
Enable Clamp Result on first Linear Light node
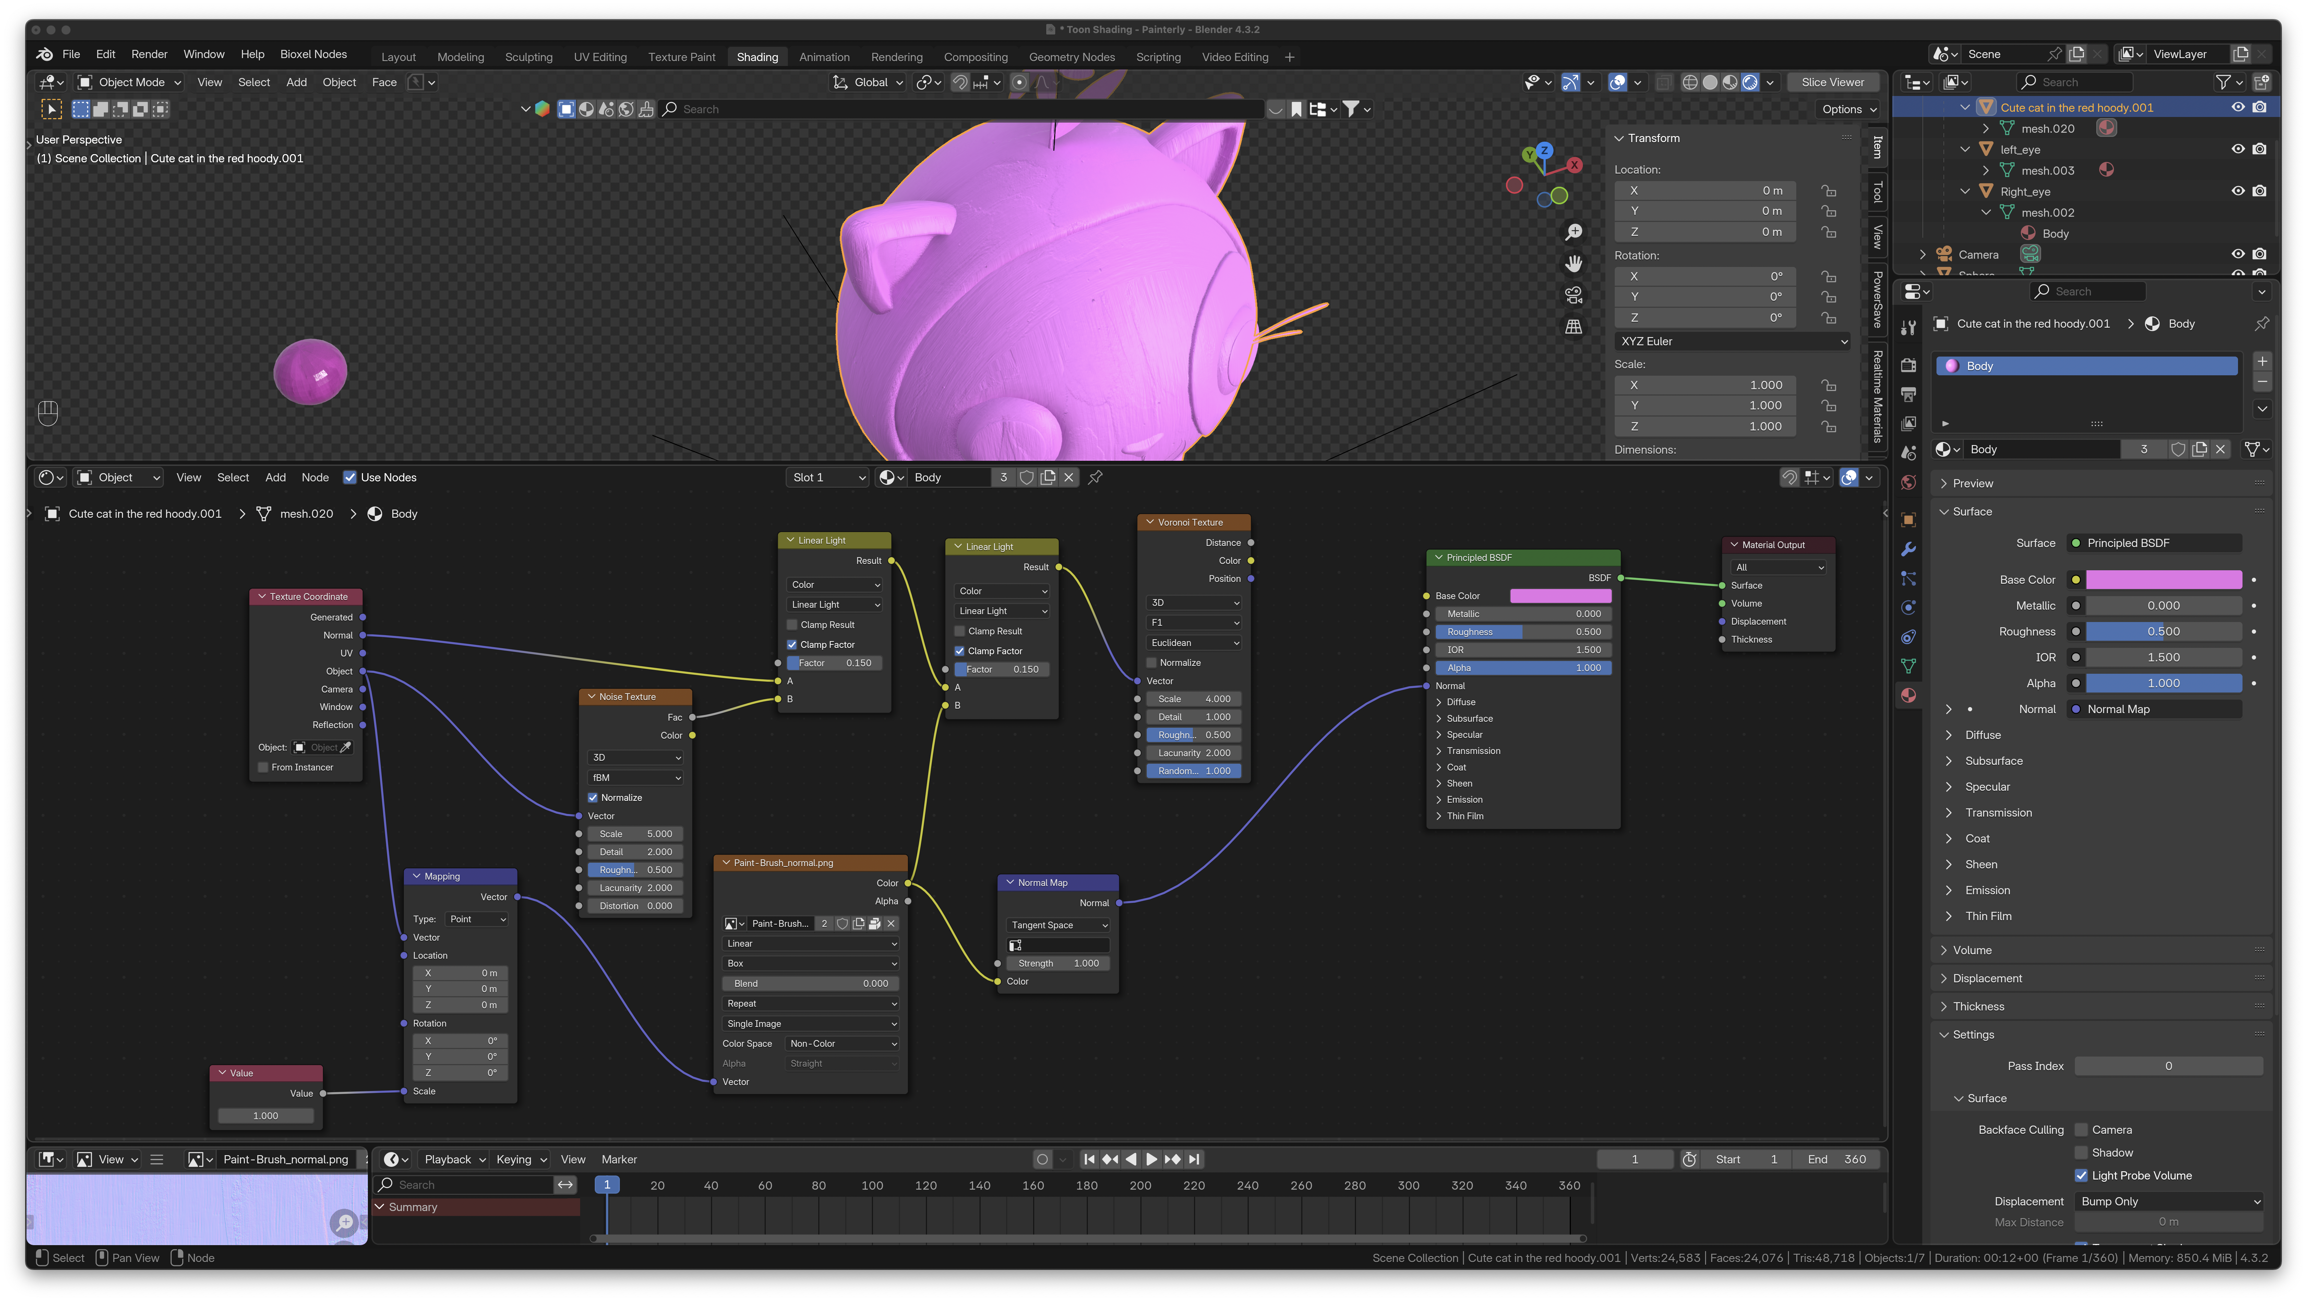[792, 625]
